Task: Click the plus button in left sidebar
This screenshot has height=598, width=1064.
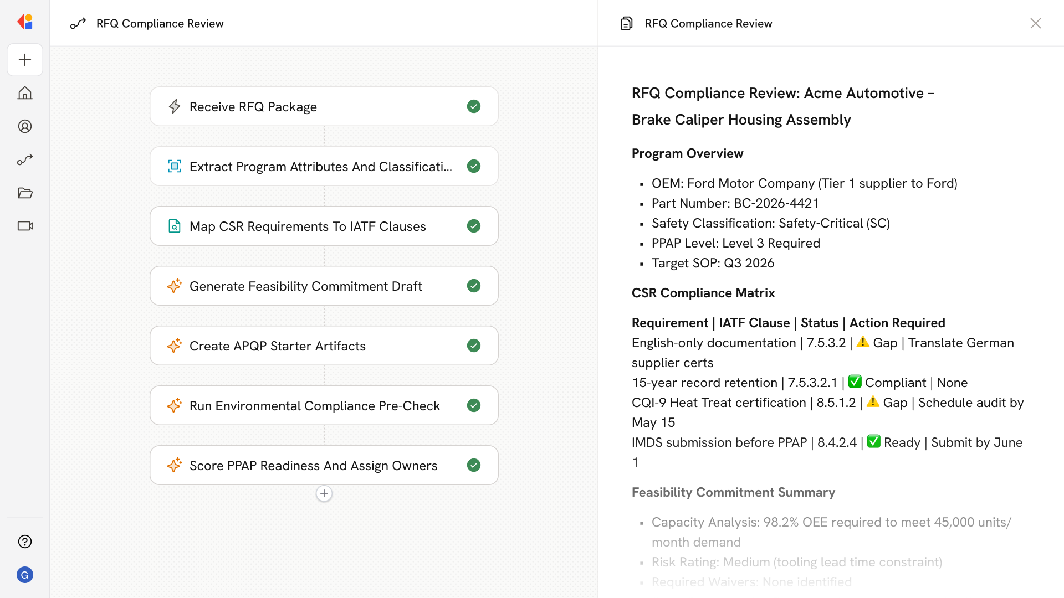Action: tap(25, 60)
